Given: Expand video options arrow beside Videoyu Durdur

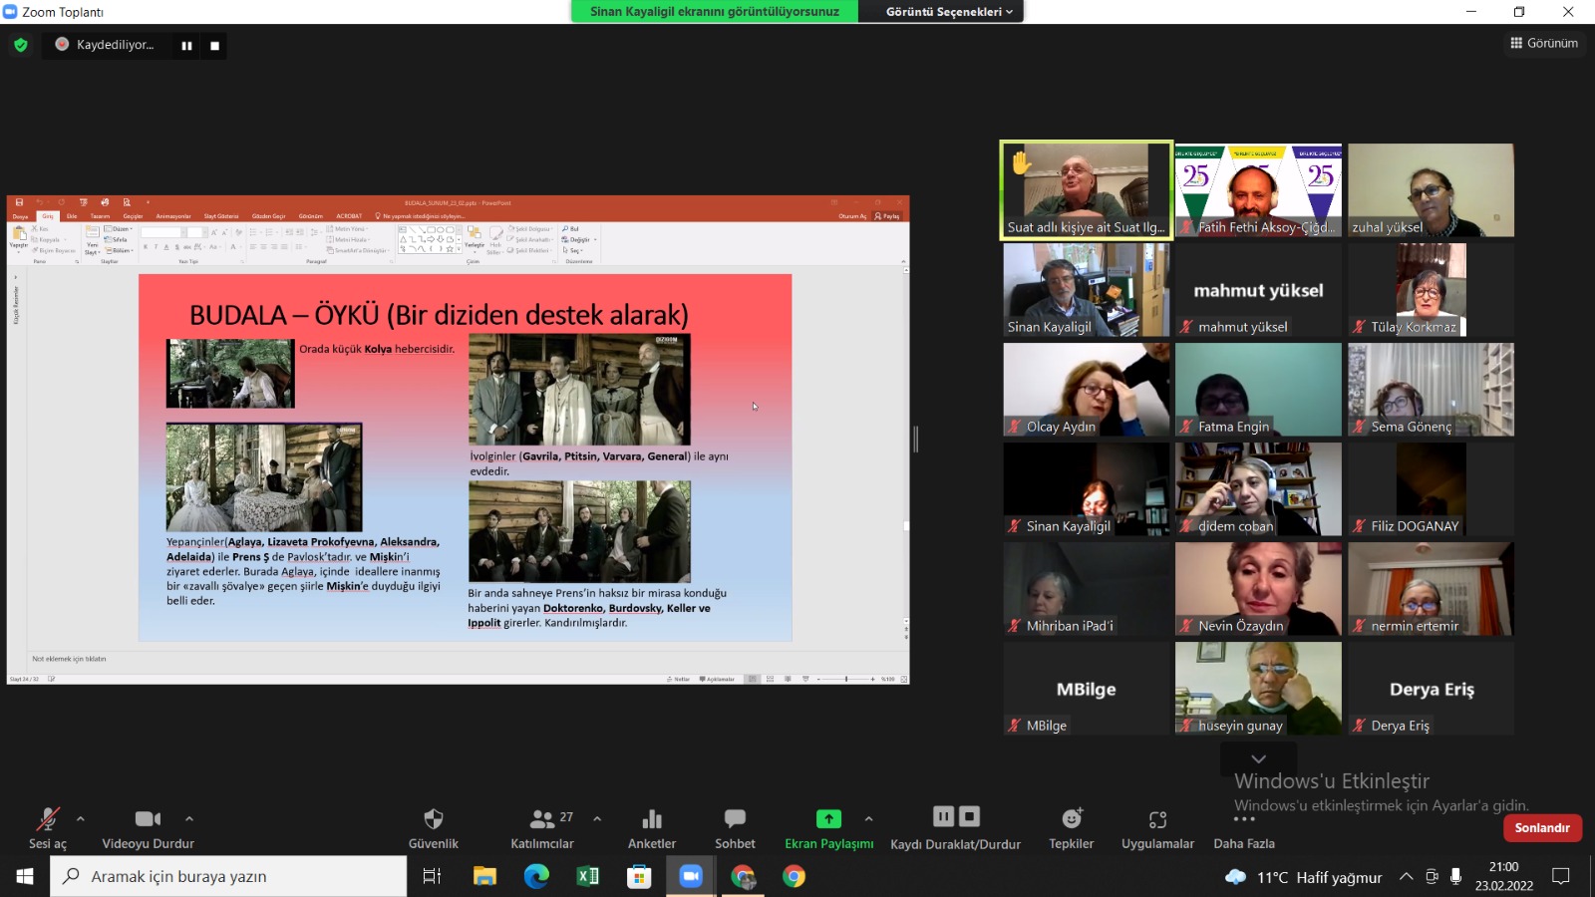Looking at the screenshot, I should click(189, 819).
